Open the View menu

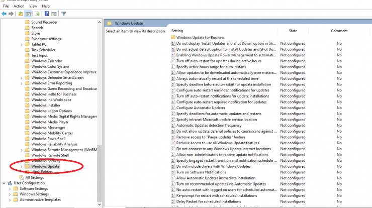[33, 6]
